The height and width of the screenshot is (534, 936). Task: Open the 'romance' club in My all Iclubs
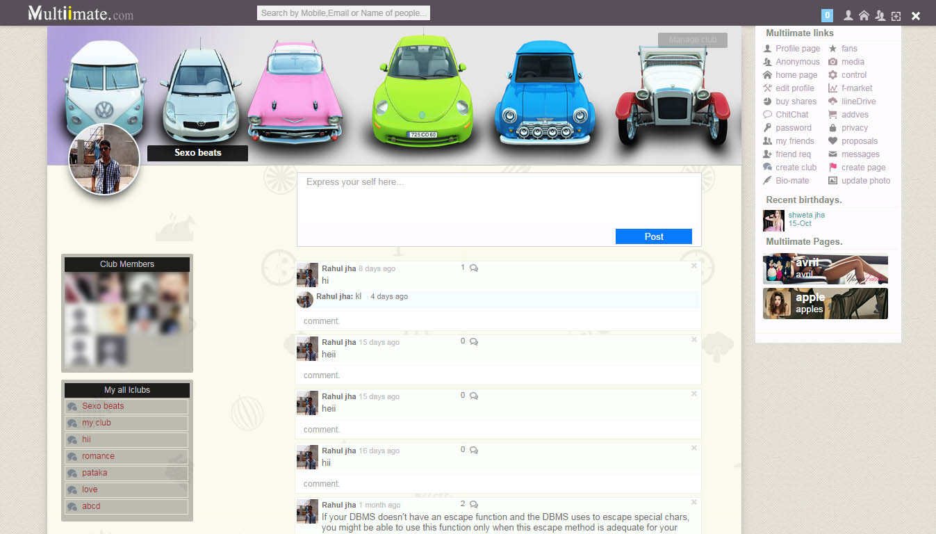(x=98, y=456)
